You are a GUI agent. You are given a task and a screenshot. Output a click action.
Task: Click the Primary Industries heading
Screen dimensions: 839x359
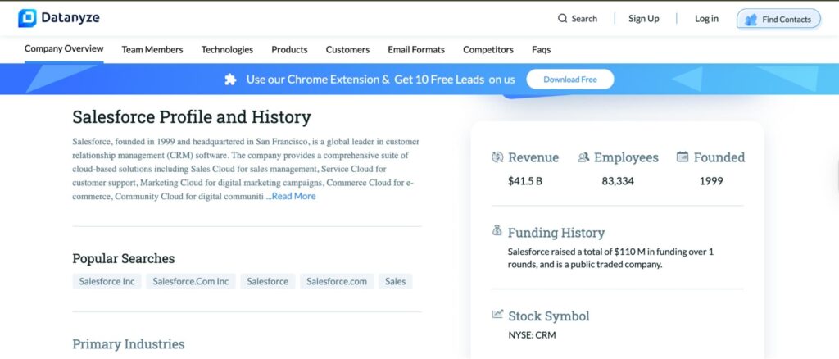(129, 344)
